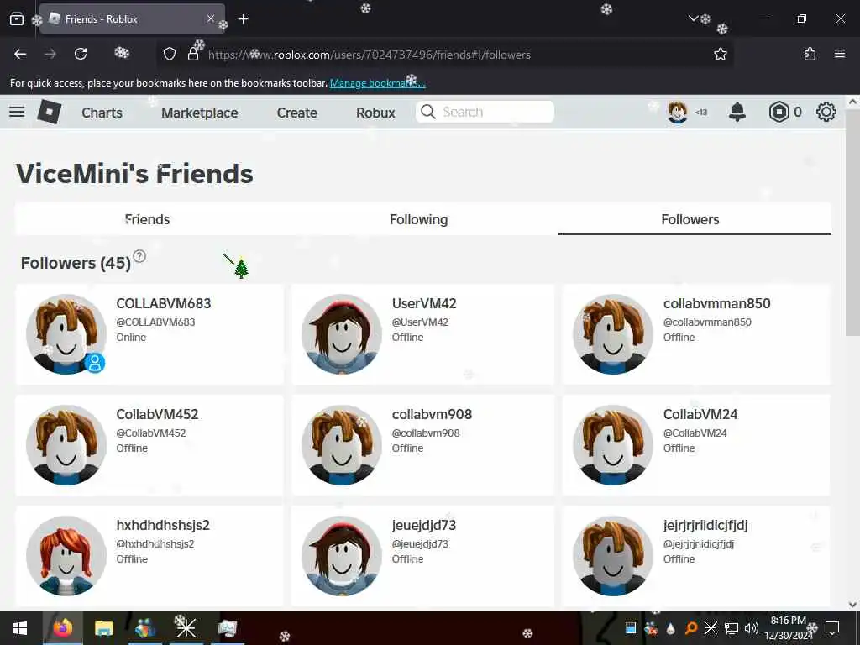Screen dimensions: 860x645
Task: Open a new browser tab
Action: (243, 19)
